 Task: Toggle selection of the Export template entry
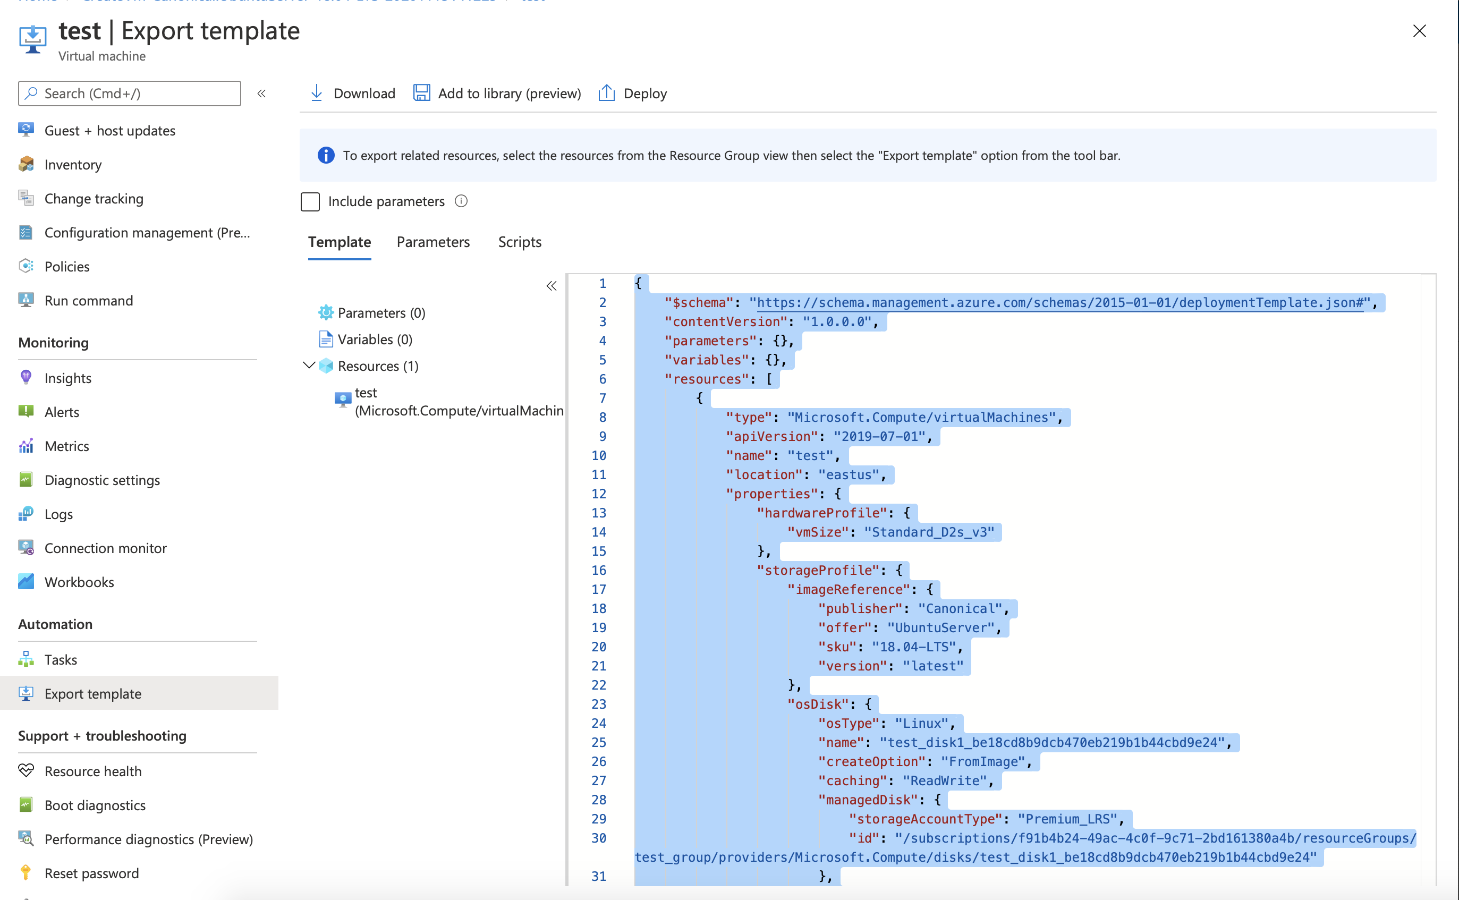tap(93, 693)
